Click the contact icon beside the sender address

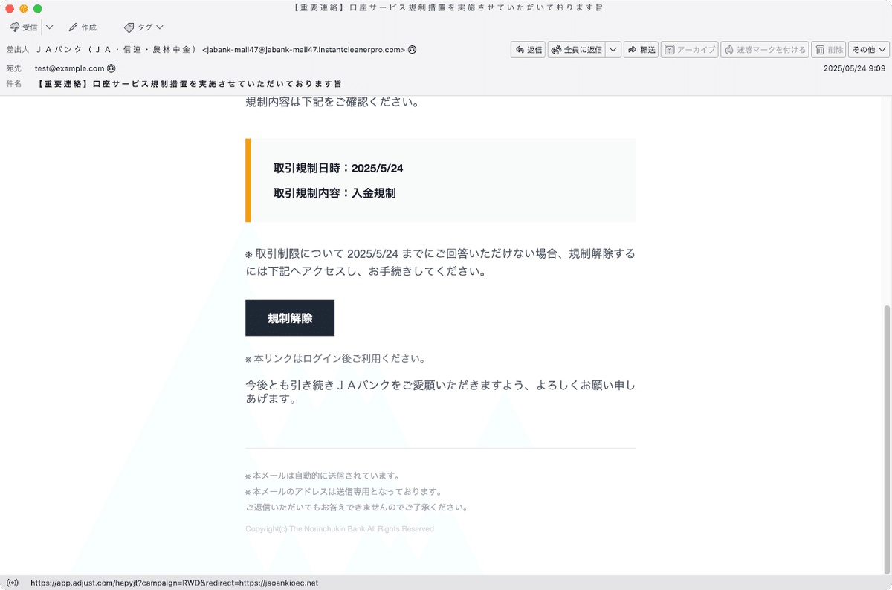(x=413, y=50)
